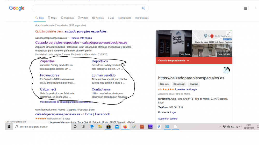Viewport: 259px width, 145px height.
Task: Click the blue search magnifier icon
Action: pyautogui.click(x=143, y=8)
